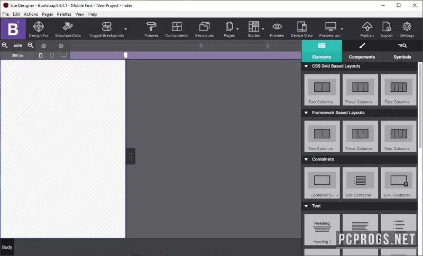Open the Settings gear
This screenshot has height=256, width=423.
407,26
